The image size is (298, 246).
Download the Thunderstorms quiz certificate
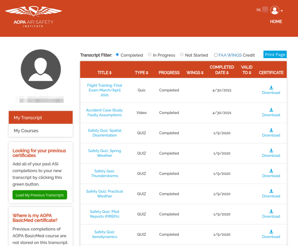click(x=271, y=173)
